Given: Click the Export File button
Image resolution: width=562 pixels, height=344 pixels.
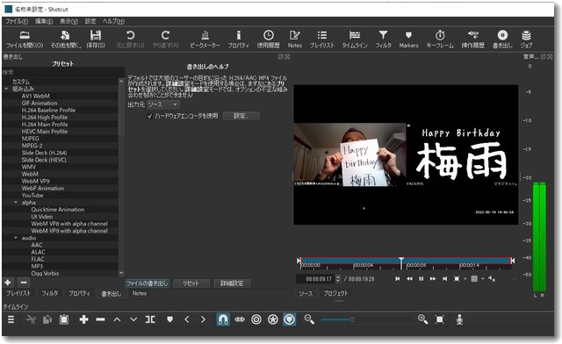Looking at the screenshot, I should pos(148,283).
